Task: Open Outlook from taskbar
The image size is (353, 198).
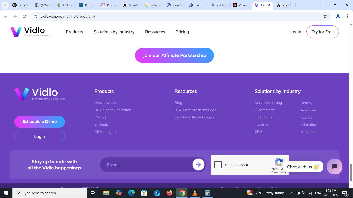Action: (157, 193)
